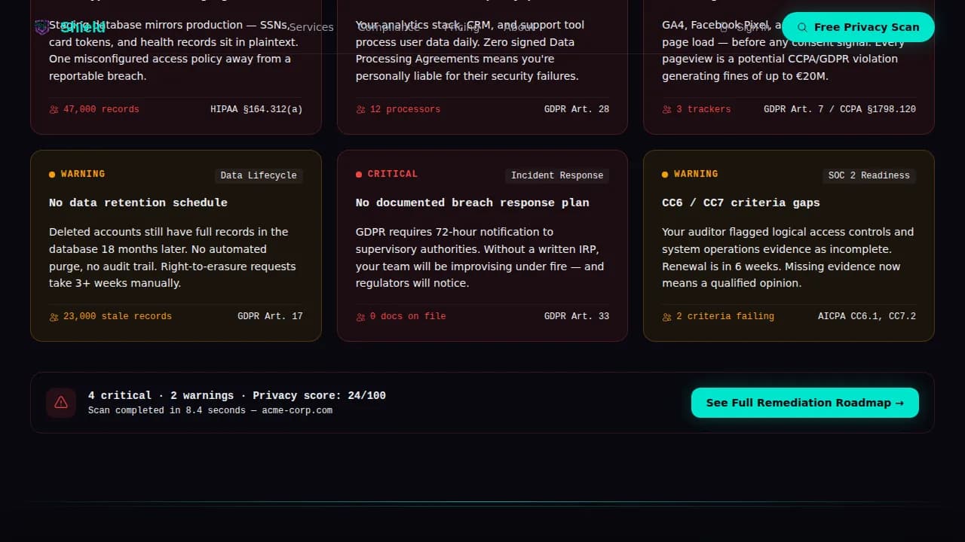Image resolution: width=965 pixels, height=542 pixels.
Task: Click the AICPA CC6.1, CC7.2 reference
Action: (x=867, y=316)
